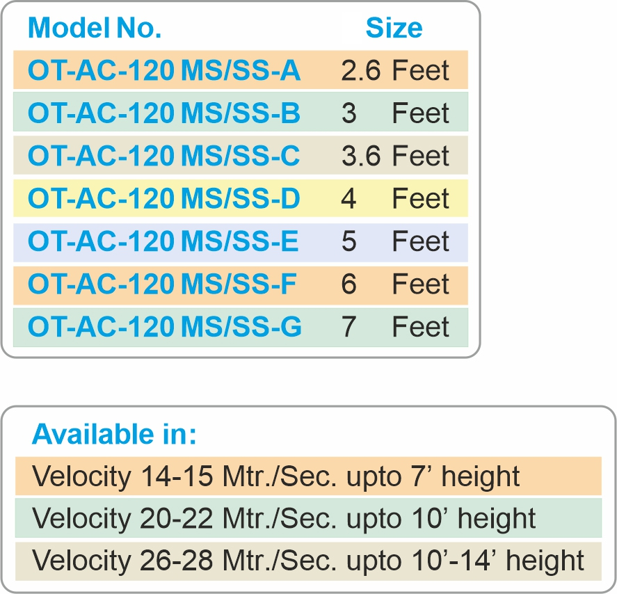Click the 3 Feet size value
Screen dimensions: 617x594
coord(395,113)
